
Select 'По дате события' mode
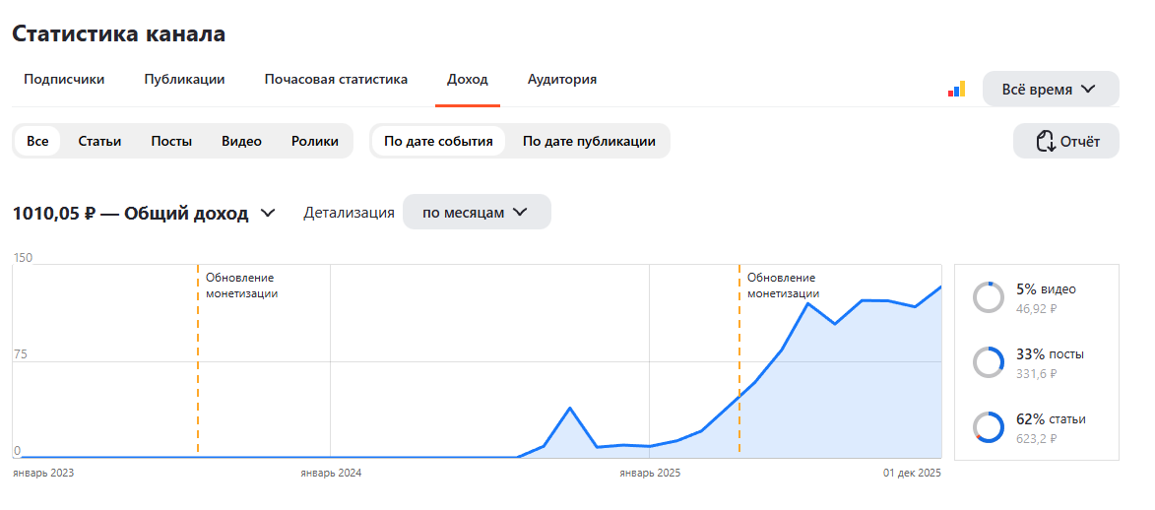tap(438, 141)
